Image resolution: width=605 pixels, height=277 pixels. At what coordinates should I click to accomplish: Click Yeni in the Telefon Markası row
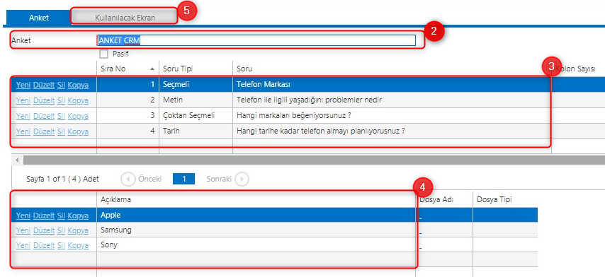(x=23, y=85)
